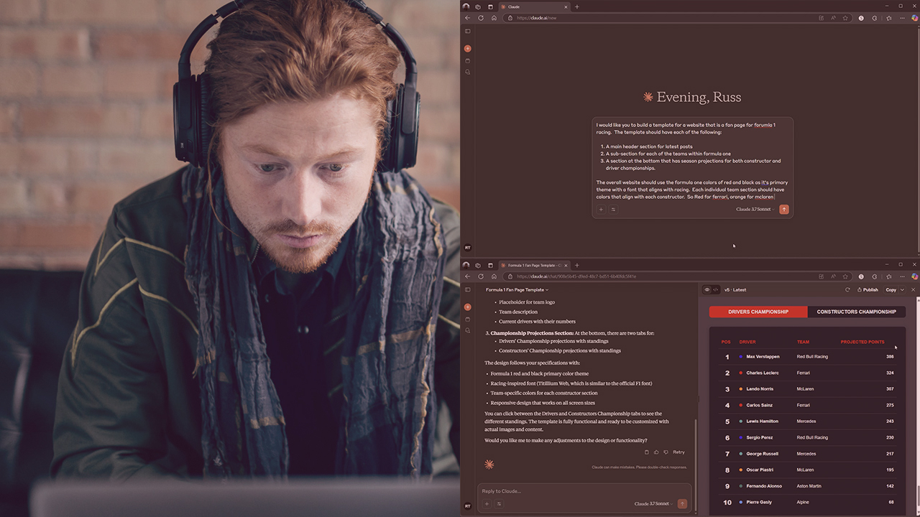Image resolution: width=920 pixels, height=517 pixels.
Task: Click Retry on the response
Action: coord(678,452)
